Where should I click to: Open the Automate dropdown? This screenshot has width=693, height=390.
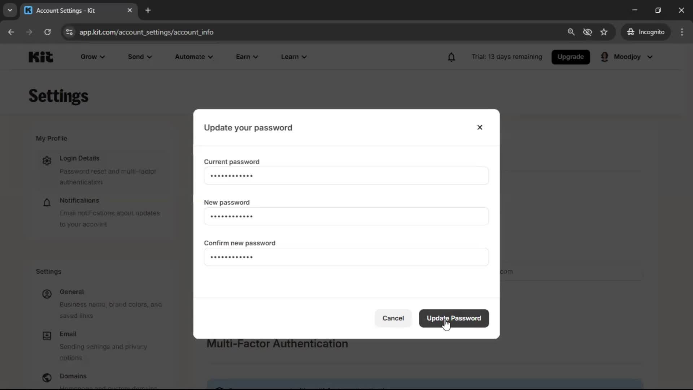[x=194, y=57]
